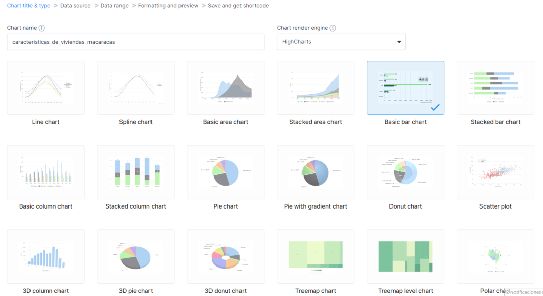Pick the Stacked area chart
Screen dimensions: 543x296
pos(315,87)
